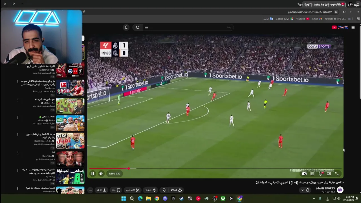Open the YouTube hamburger guide menu

click(x=353, y=27)
